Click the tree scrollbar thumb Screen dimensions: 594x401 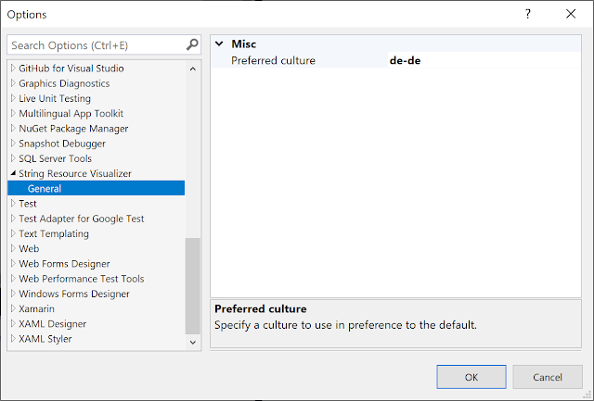(193, 286)
